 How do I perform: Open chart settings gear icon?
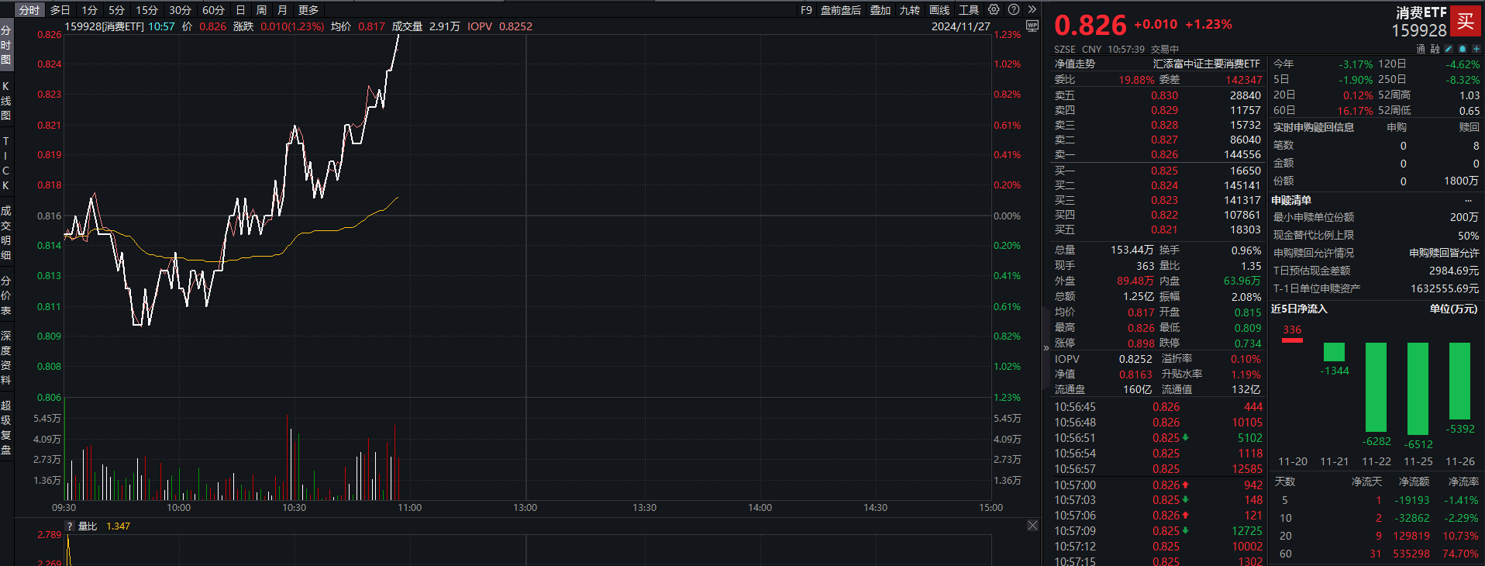click(994, 9)
